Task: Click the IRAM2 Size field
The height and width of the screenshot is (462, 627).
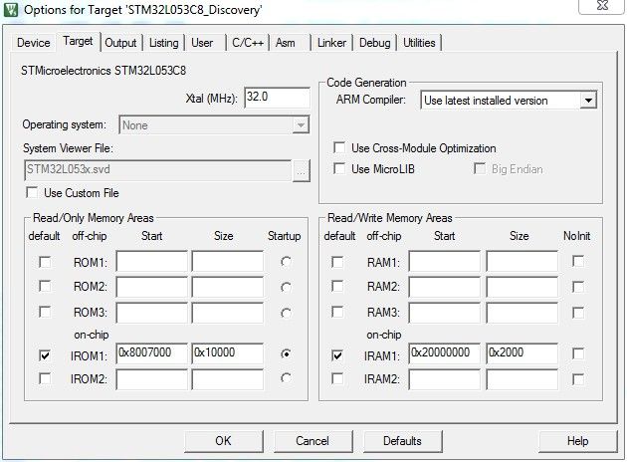Action: (x=522, y=379)
